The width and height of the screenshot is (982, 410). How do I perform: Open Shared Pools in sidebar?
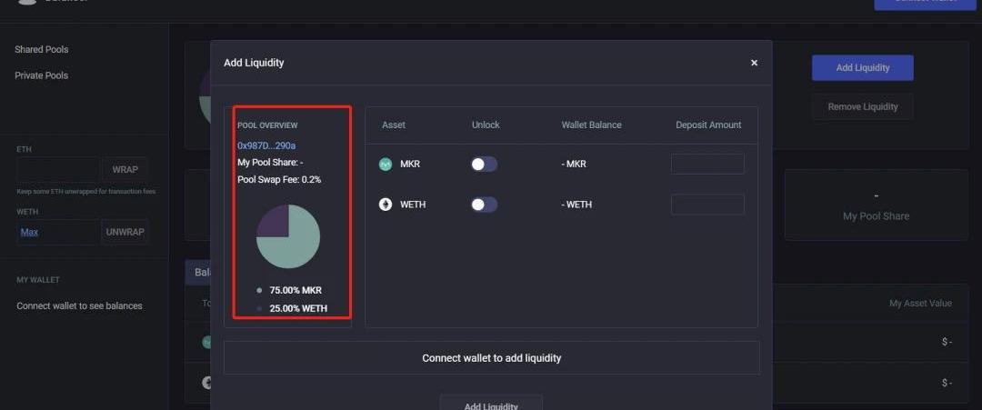click(42, 49)
